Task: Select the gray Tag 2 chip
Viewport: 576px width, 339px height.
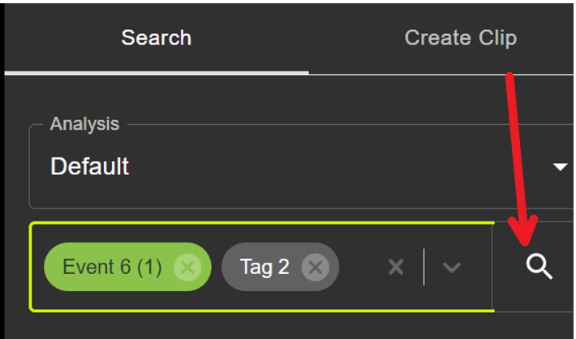Action: 280,267
